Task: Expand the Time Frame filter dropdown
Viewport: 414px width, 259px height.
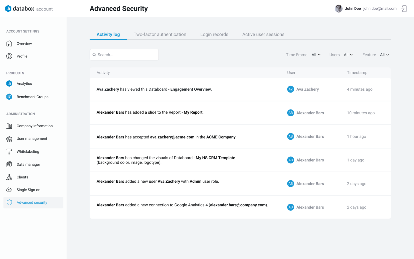Action: point(316,55)
